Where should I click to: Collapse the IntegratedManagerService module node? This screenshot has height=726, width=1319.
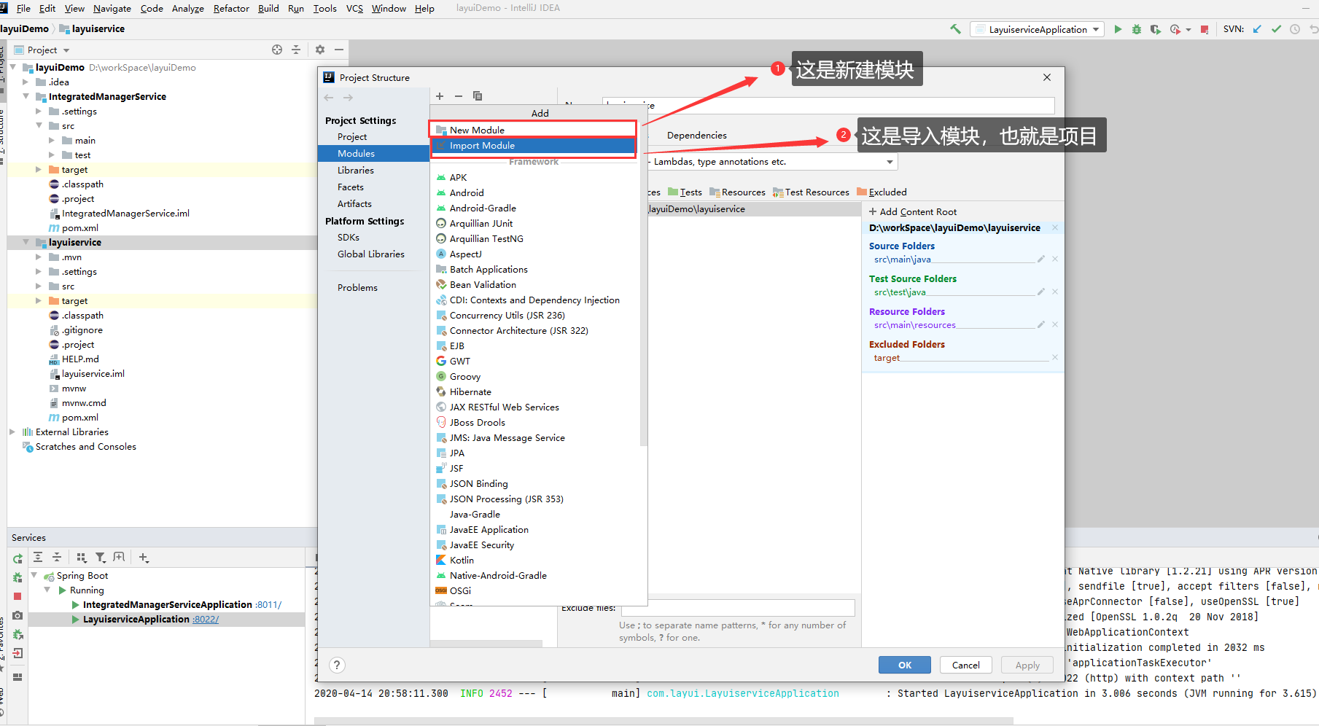pos(26,97)
